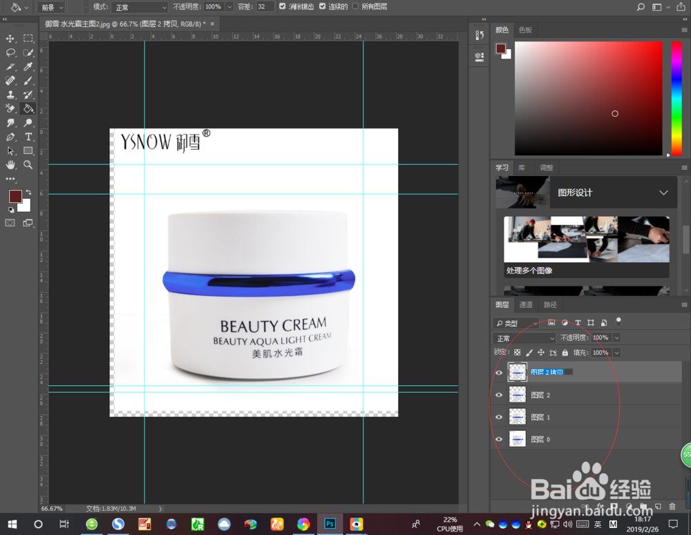Open Windows Start menu
This screenshot has width=691, height=535.
click(x=12, y=524)
